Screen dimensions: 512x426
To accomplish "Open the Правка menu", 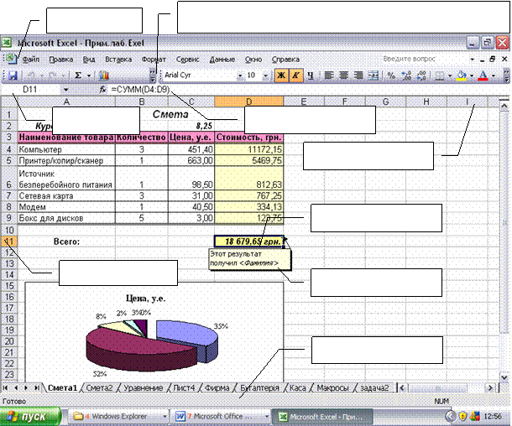I will tap(60, 60).
